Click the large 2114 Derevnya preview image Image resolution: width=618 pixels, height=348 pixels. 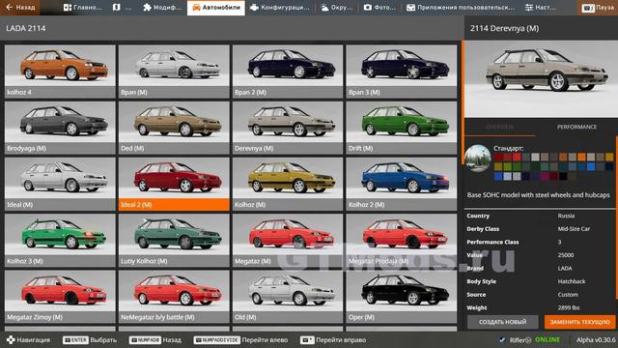[541, 78]
